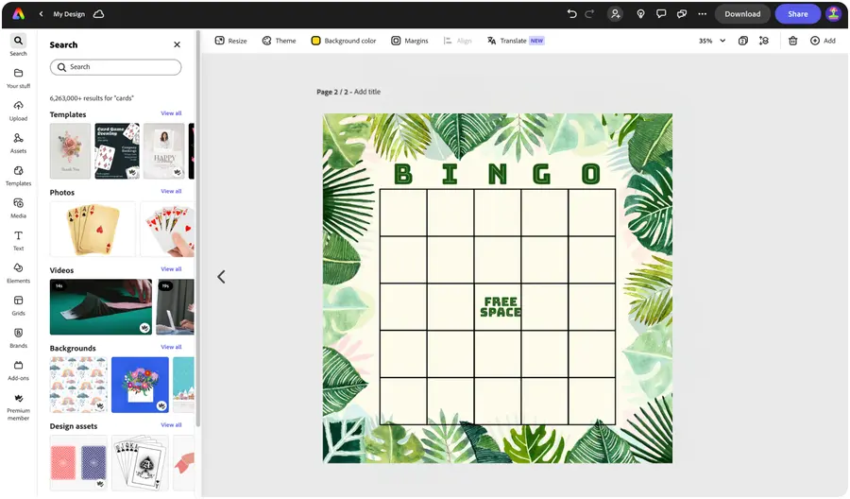The width and height of the screenshot is (850, 499).
Task: Open Search in the left sidebar
Action: click(19, 45)
